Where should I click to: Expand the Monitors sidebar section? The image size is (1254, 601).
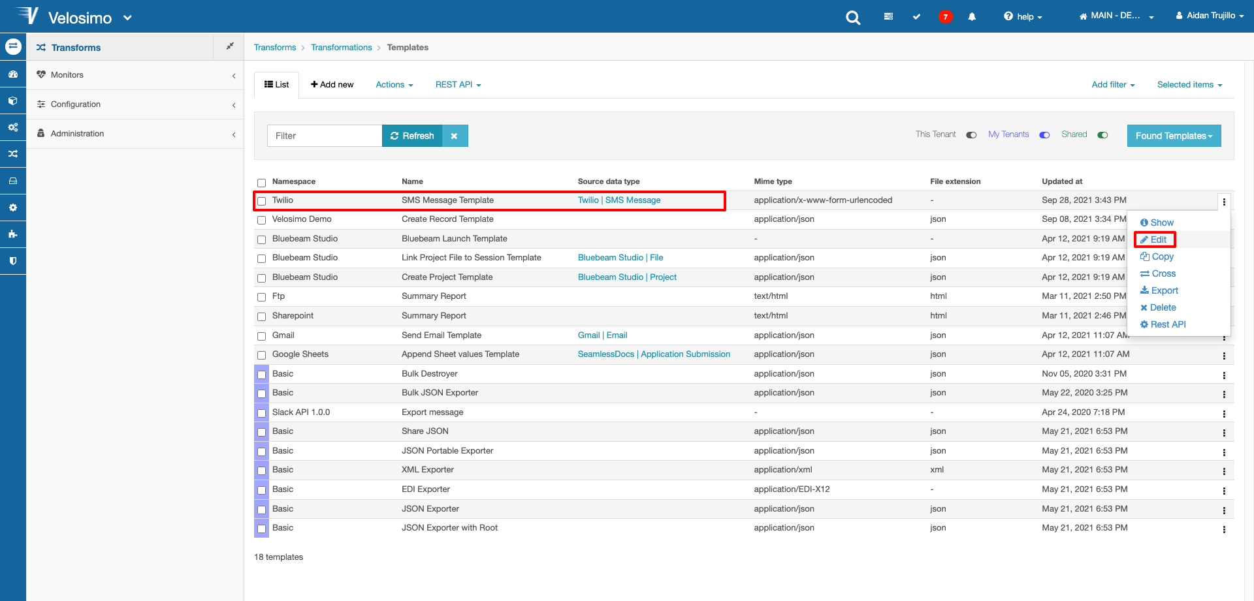pos(135,75)
